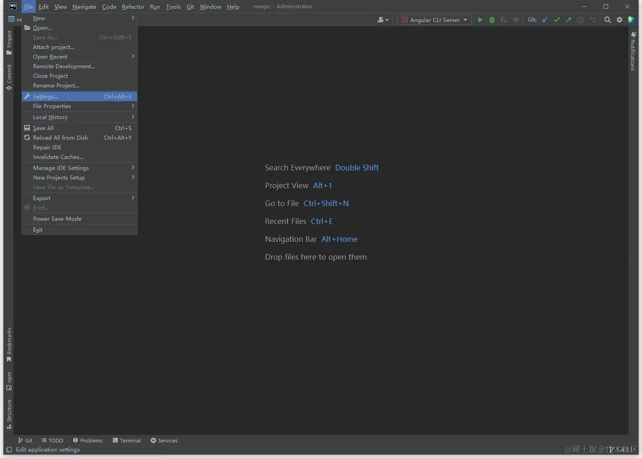This screenshot has height=458, width=642.
Task: Toggle Power Save Mode menu entry
Action: pyautogui.click(x=79, y=219)
